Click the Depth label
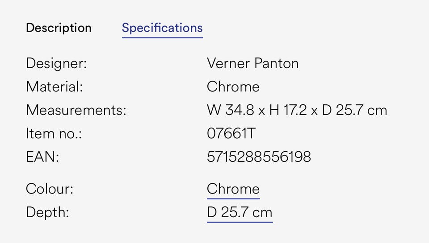This screenshot has width=429, height=243. click(x=47, y=212)
